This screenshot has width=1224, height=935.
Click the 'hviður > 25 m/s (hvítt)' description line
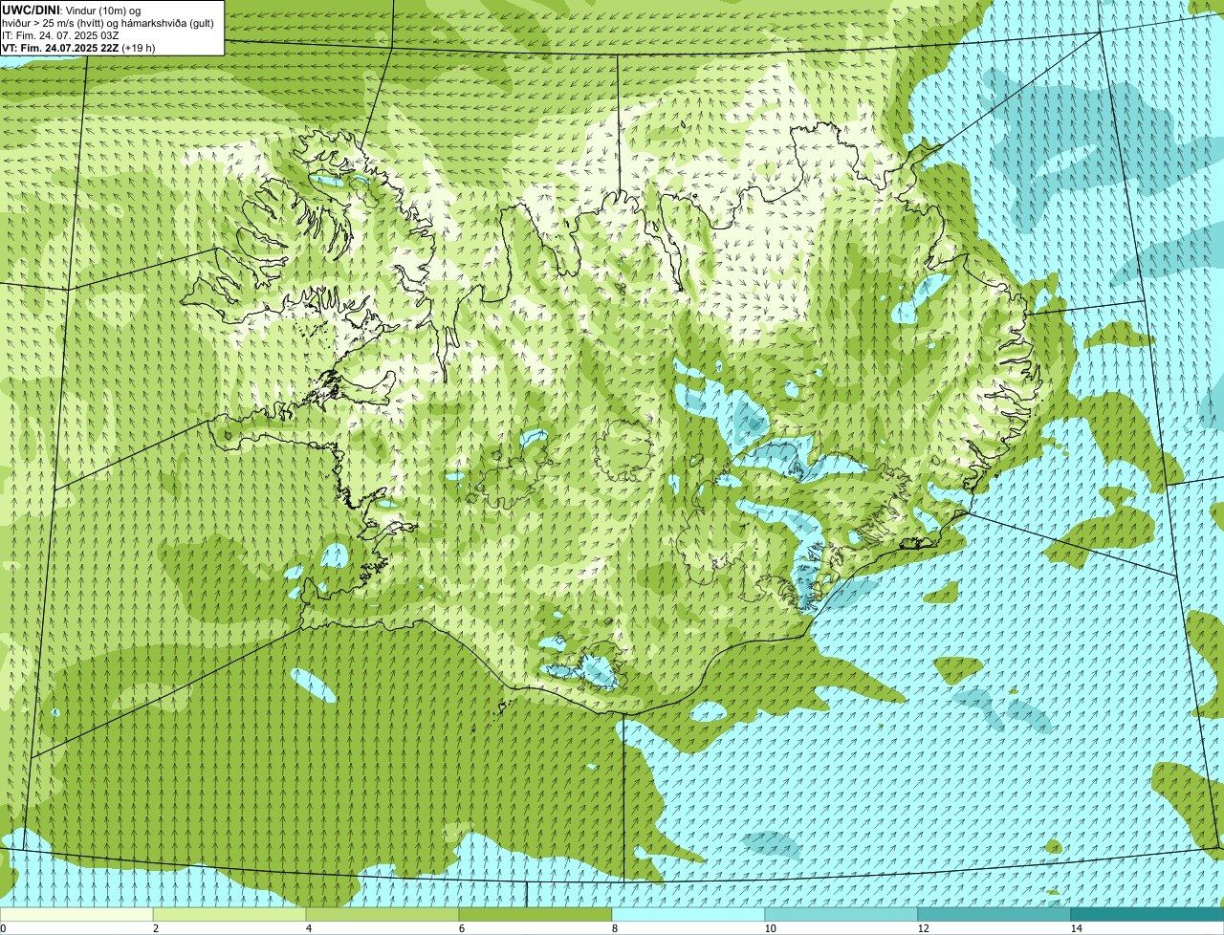[108, 22]
